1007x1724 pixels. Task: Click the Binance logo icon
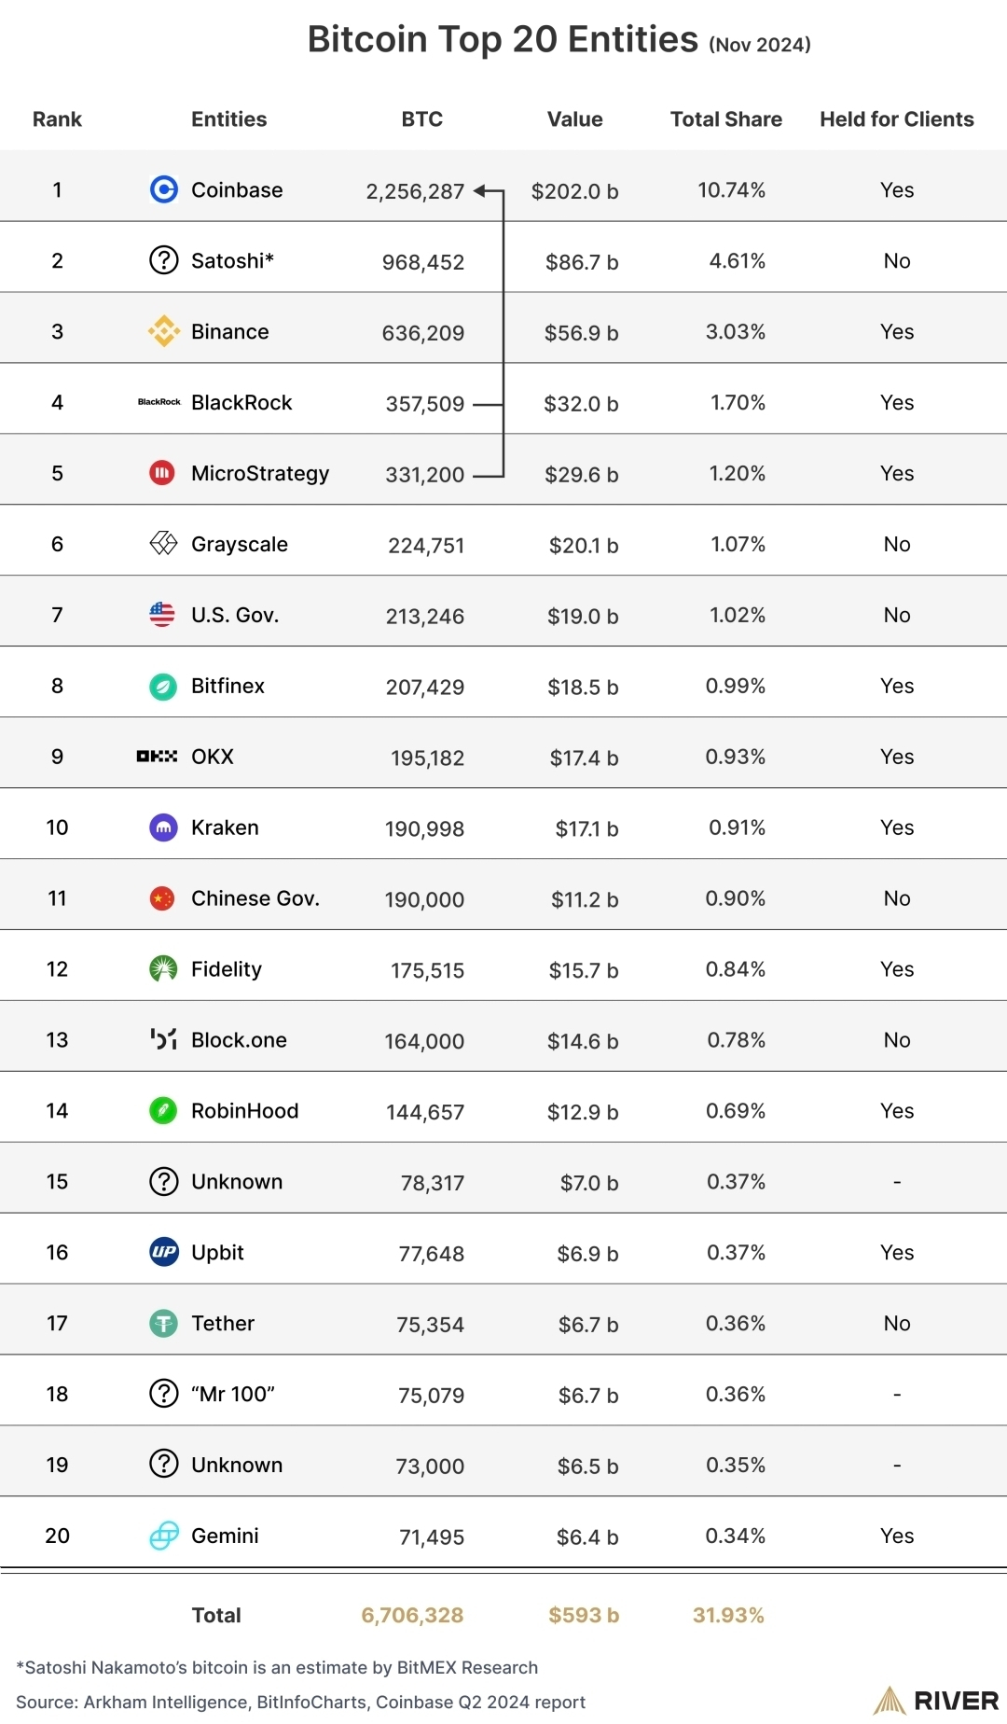[163, 331]
